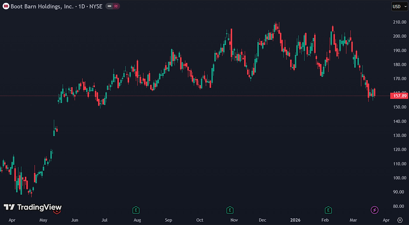Viewport: 409px width, 225px height.
Task: Click the 170.00 price axis label
Action: (x=400, y=78)
